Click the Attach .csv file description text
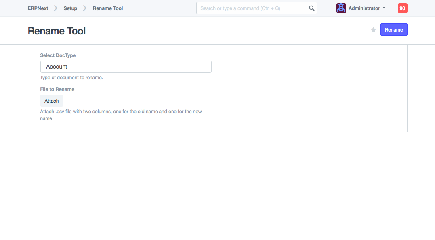The image size is (435, 240). click(x=121, y=112)
